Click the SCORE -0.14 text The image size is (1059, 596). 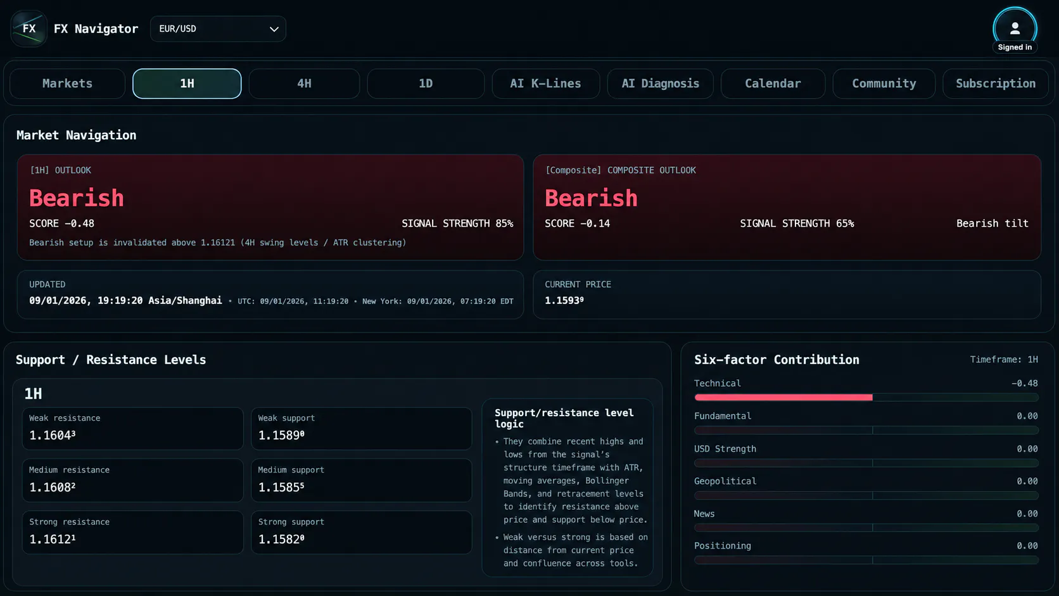pyautogui.click(x=577, y=224)
